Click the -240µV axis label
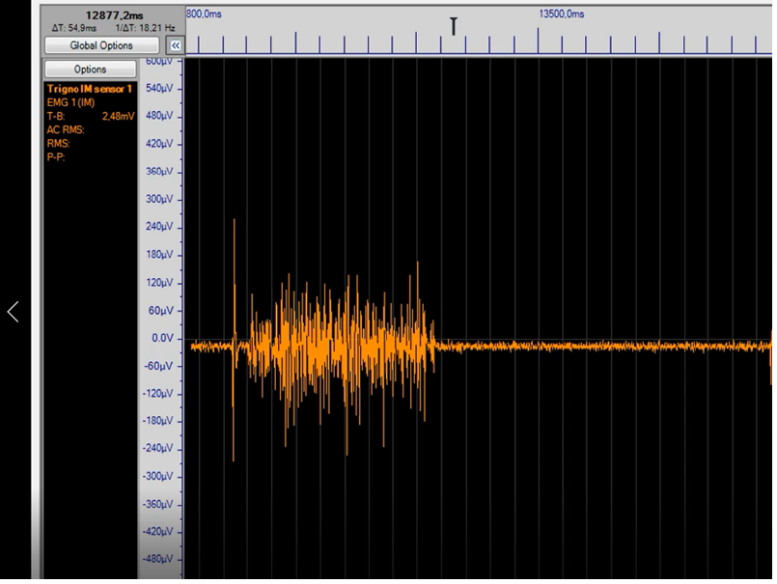 (158, 448)
